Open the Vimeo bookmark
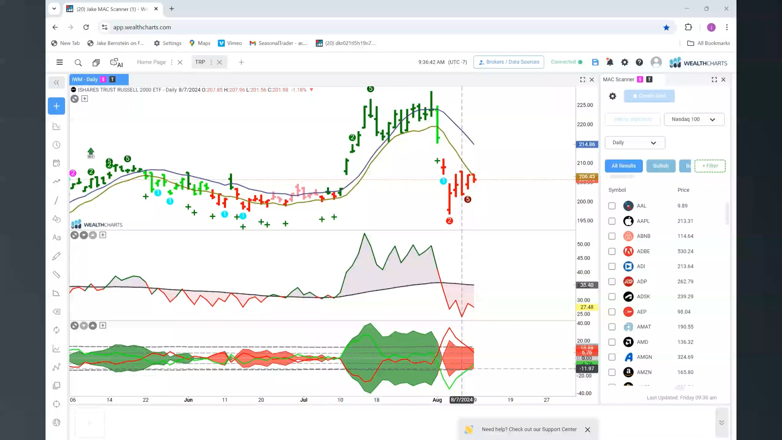This screenshot has height=440, width=782. (x=230, y=43)
